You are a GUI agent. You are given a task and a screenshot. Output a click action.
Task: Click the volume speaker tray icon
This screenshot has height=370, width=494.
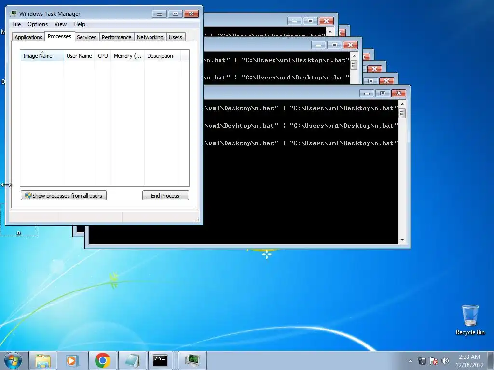click(445, 361)
